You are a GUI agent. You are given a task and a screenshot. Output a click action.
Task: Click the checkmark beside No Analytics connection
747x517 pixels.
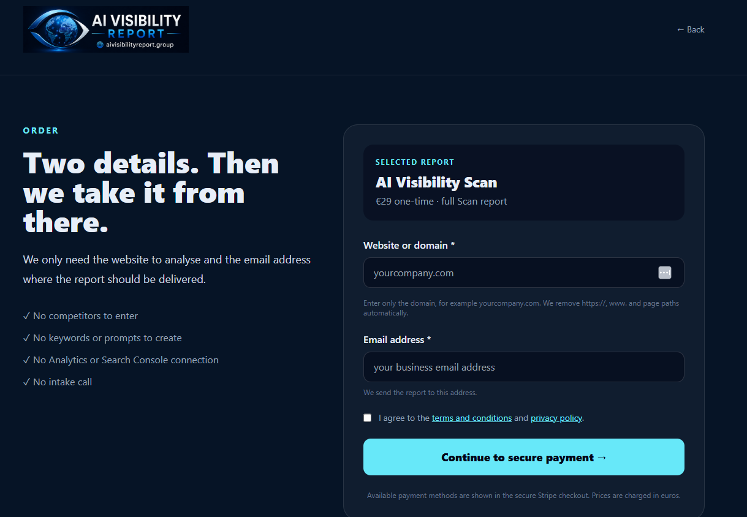(26, 360)
